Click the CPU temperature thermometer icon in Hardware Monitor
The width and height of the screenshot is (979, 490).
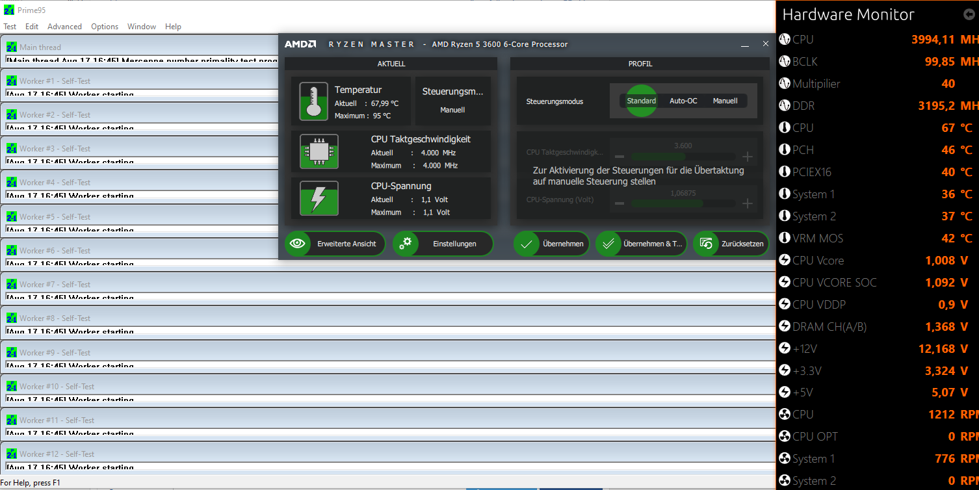(785, 128)
